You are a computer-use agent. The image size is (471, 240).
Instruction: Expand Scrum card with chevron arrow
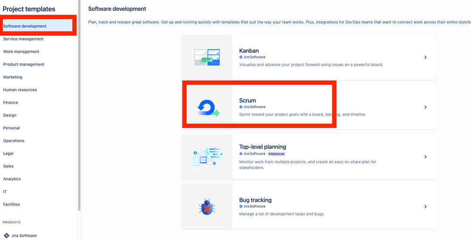[425, 107]
